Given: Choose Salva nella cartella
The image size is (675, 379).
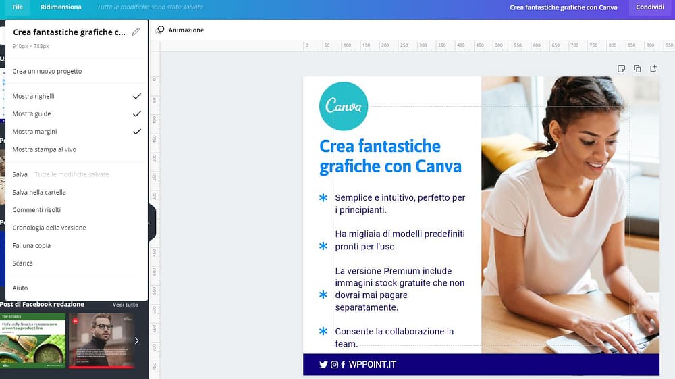Looking at the screenshot, I should [x=77, y=192].
